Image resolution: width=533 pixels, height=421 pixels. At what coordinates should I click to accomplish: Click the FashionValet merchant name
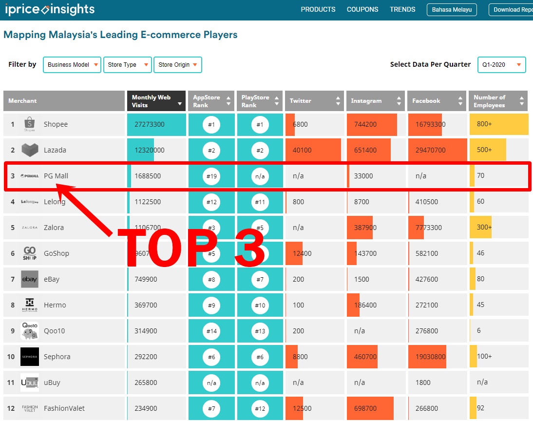pyautogui.click(x=64, y=408)
